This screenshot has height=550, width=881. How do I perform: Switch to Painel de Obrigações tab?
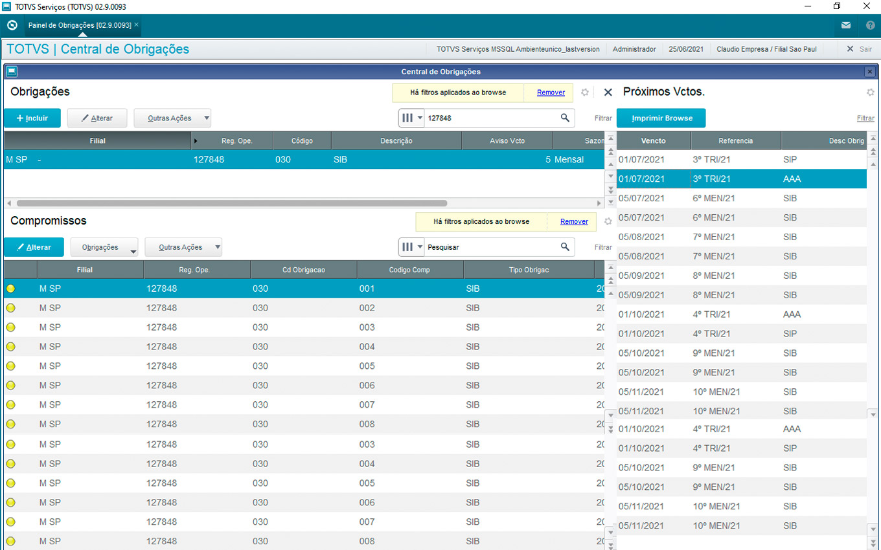tap(80, 25)
